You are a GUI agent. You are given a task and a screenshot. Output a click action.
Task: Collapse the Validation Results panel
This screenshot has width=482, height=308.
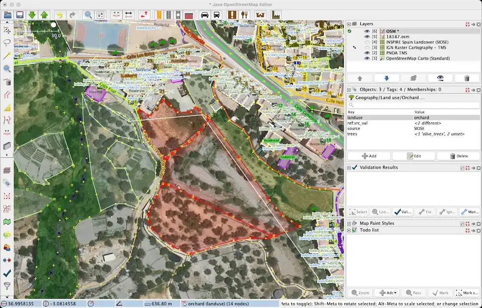349,168
